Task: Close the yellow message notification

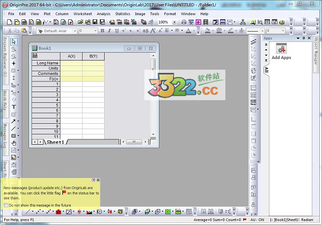Action: tap(98, 179)
